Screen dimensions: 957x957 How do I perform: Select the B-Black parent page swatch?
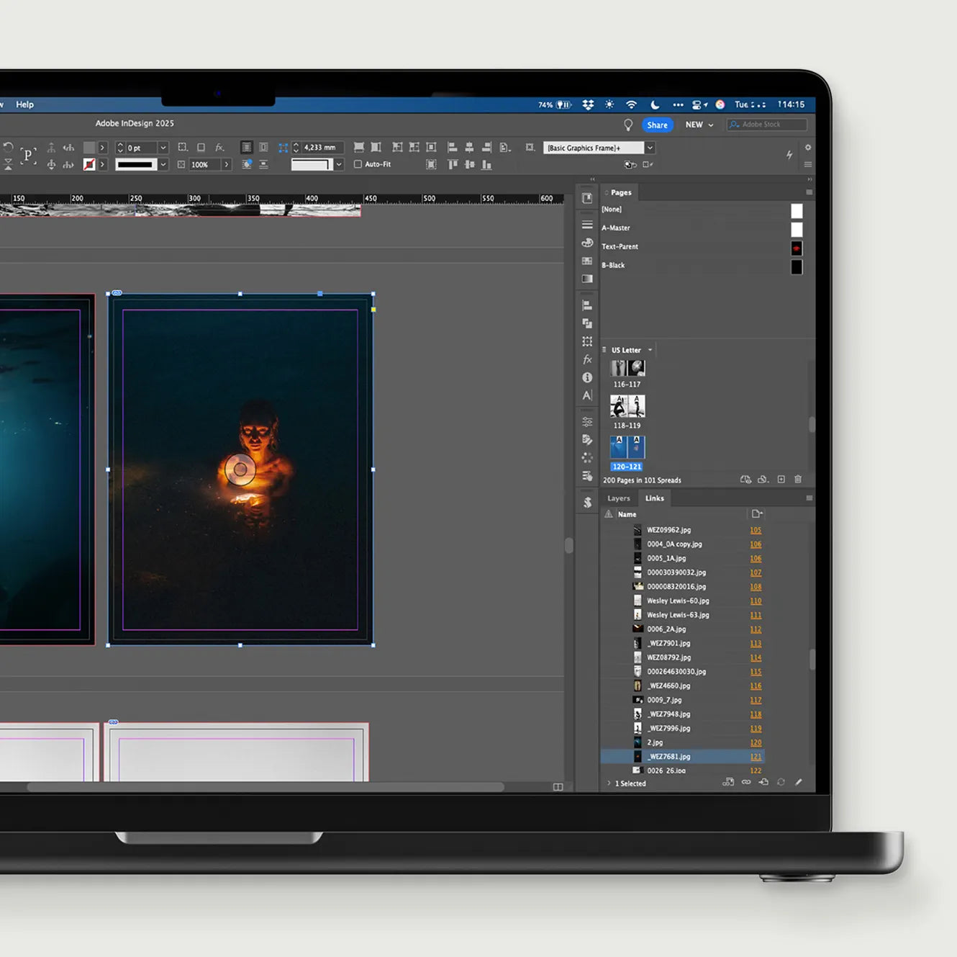(797, 266)
